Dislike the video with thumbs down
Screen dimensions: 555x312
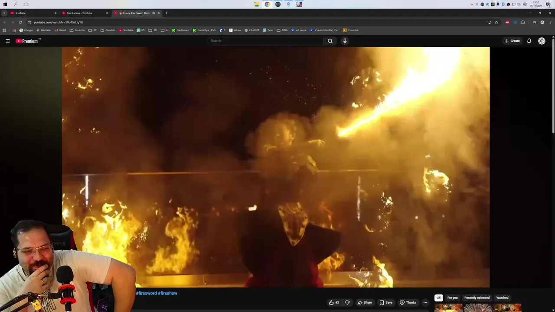(347, 302)
